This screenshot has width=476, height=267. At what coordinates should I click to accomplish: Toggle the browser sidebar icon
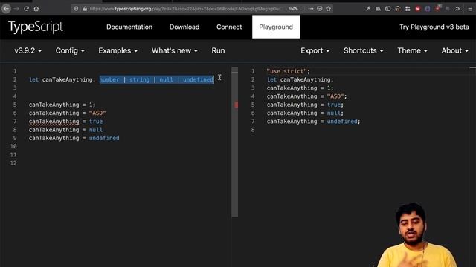coord(387,9)
